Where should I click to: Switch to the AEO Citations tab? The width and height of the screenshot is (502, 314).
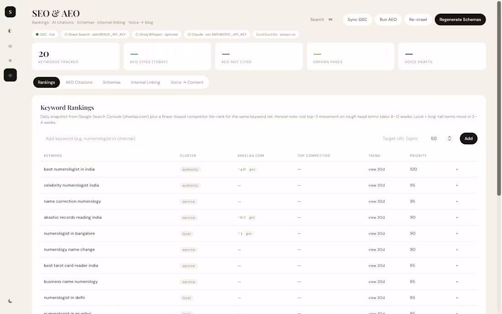79,82
